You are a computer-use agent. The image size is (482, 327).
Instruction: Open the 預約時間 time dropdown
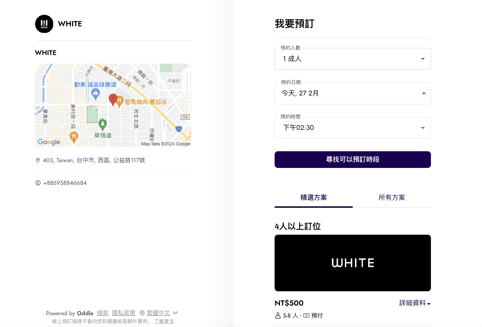click(353, 128)
